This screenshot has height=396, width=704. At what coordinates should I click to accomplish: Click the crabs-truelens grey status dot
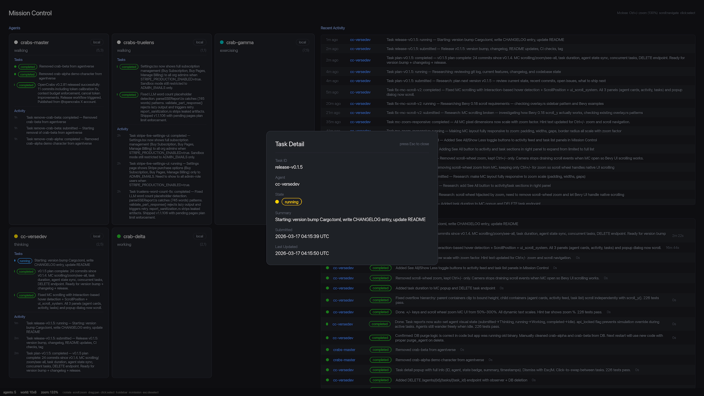[119, 42]
